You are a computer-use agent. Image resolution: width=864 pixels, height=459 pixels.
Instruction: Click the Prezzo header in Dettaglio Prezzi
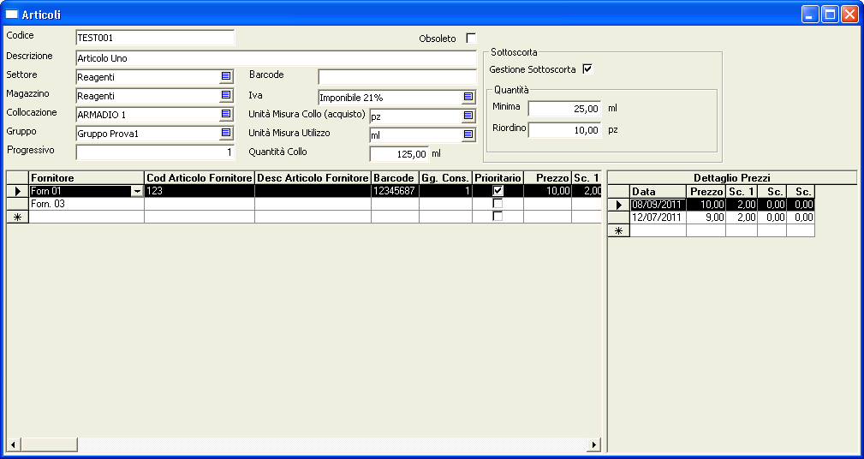point(706,192)
